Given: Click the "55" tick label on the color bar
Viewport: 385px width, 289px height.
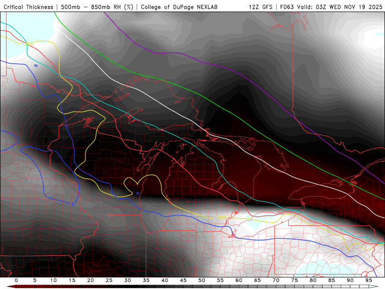Looking at the screenshot, I should [220, 280].
